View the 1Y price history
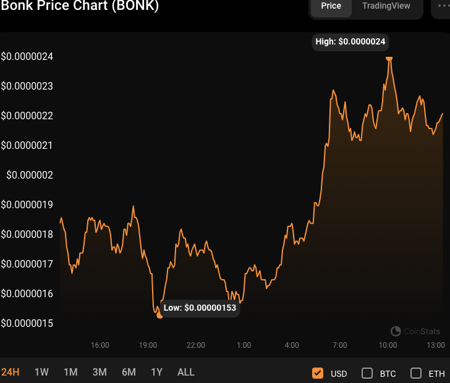The width and height of the screenshot is (450, 383). point(157,372)
